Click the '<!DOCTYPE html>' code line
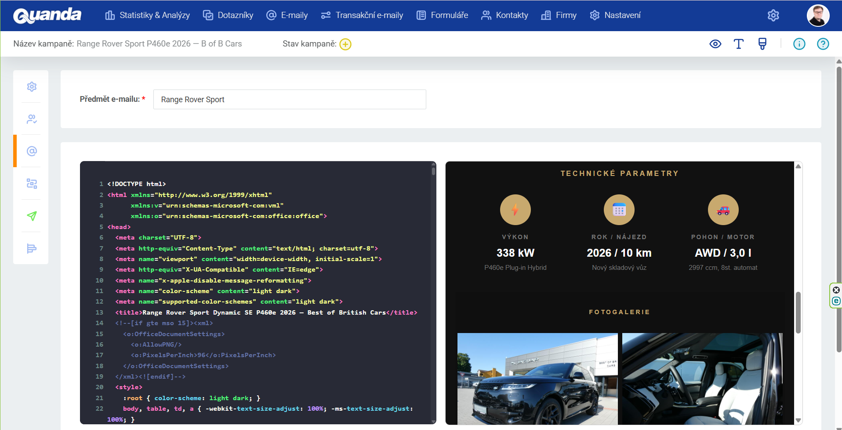Image resolution: width=842 pixels, height=430 pixels. [x=137, y=184]
